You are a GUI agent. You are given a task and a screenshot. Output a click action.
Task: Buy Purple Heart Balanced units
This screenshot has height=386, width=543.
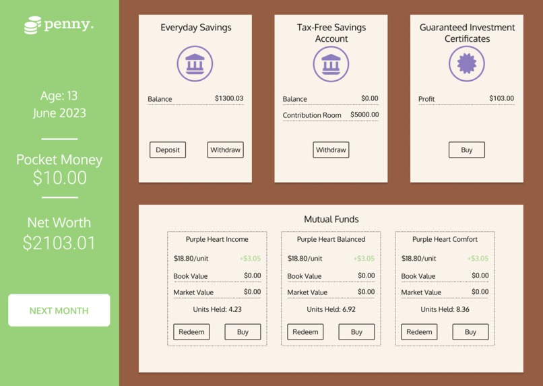click(x=356, y=332)
